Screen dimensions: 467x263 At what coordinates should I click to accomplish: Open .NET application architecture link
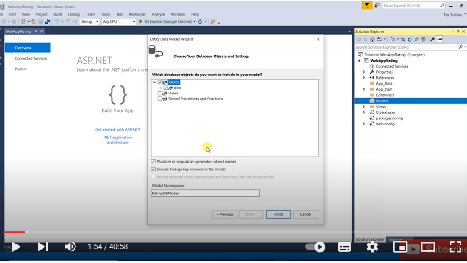tap(118, 140)
